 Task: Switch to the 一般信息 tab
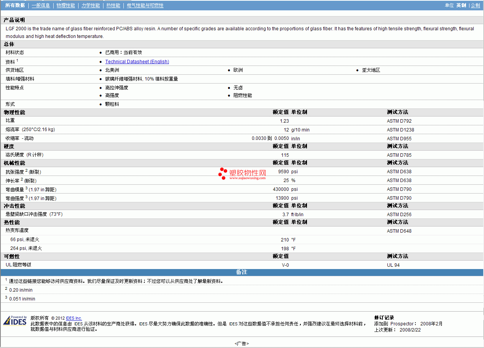[x=41, y=5]
